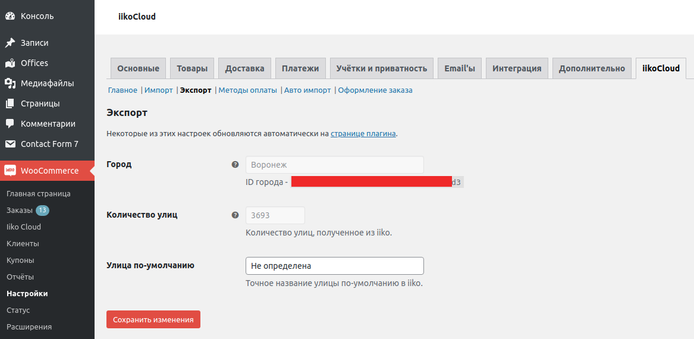The width and height of the screenshot is (694, 339).
Task: Open Страницы in the sidebar
Action: point(47,103)
